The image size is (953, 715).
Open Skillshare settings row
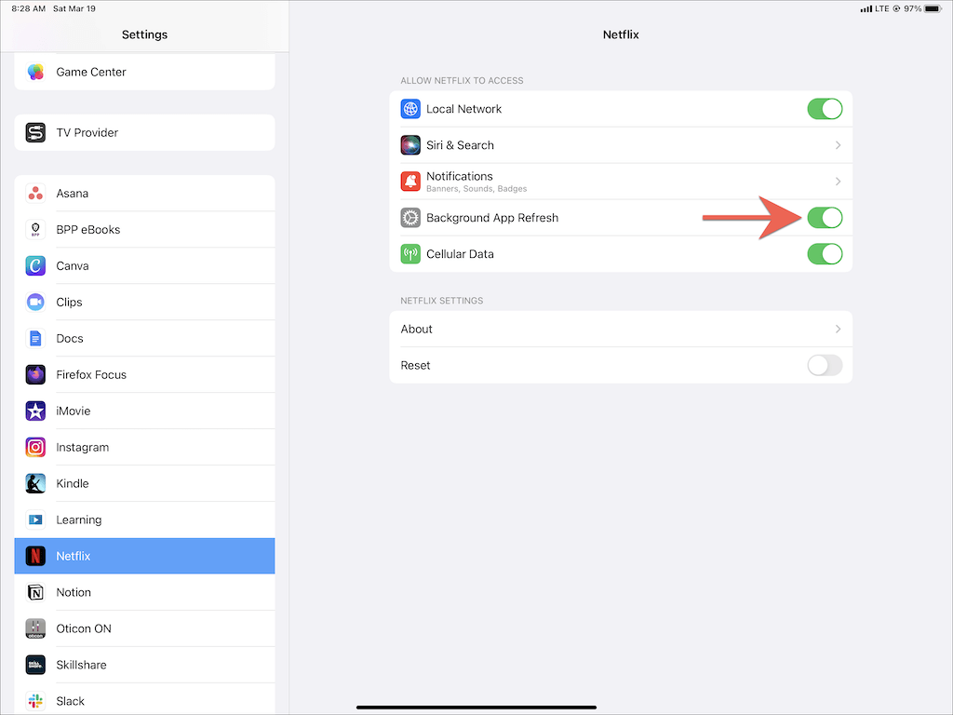coord(144,665)
